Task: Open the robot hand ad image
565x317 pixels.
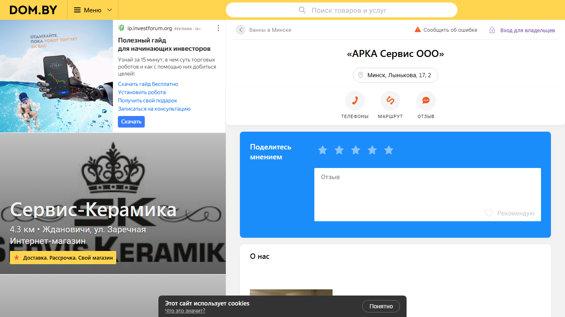Action: (57, 76)
